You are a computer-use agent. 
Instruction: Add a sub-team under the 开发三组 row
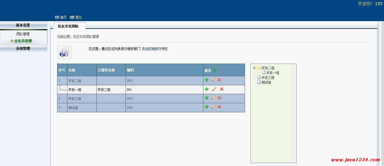(x=207, y=98)
